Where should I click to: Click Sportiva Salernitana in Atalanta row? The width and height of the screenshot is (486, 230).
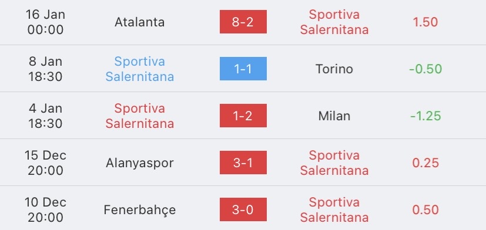334,22
